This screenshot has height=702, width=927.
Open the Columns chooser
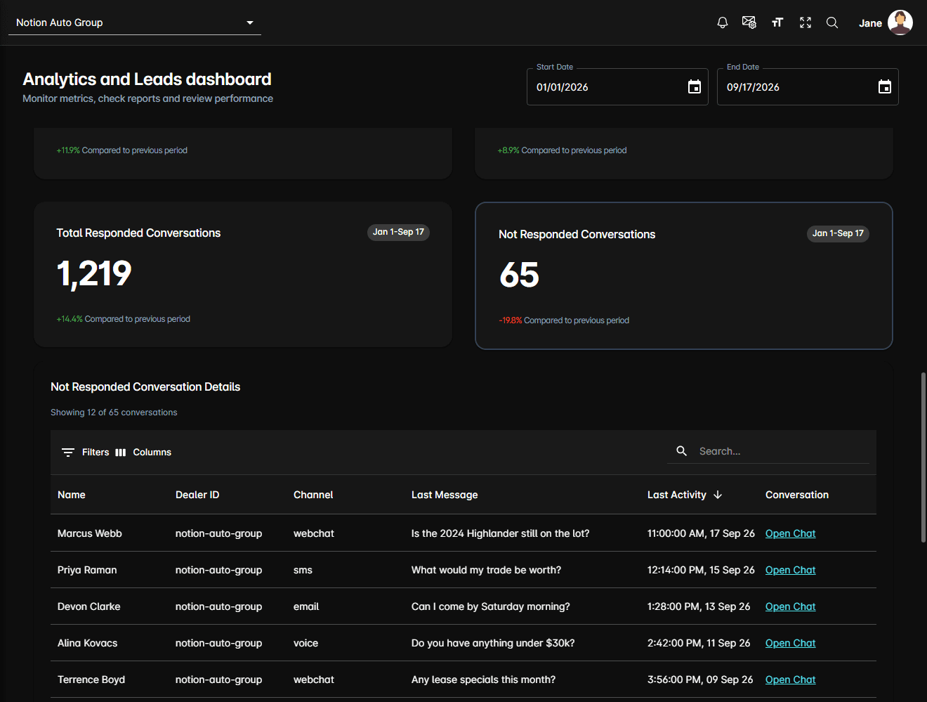(143, 453)
